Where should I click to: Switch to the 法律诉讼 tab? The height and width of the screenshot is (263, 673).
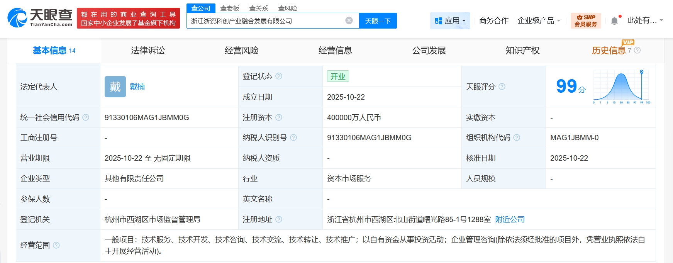pos(148,51)
